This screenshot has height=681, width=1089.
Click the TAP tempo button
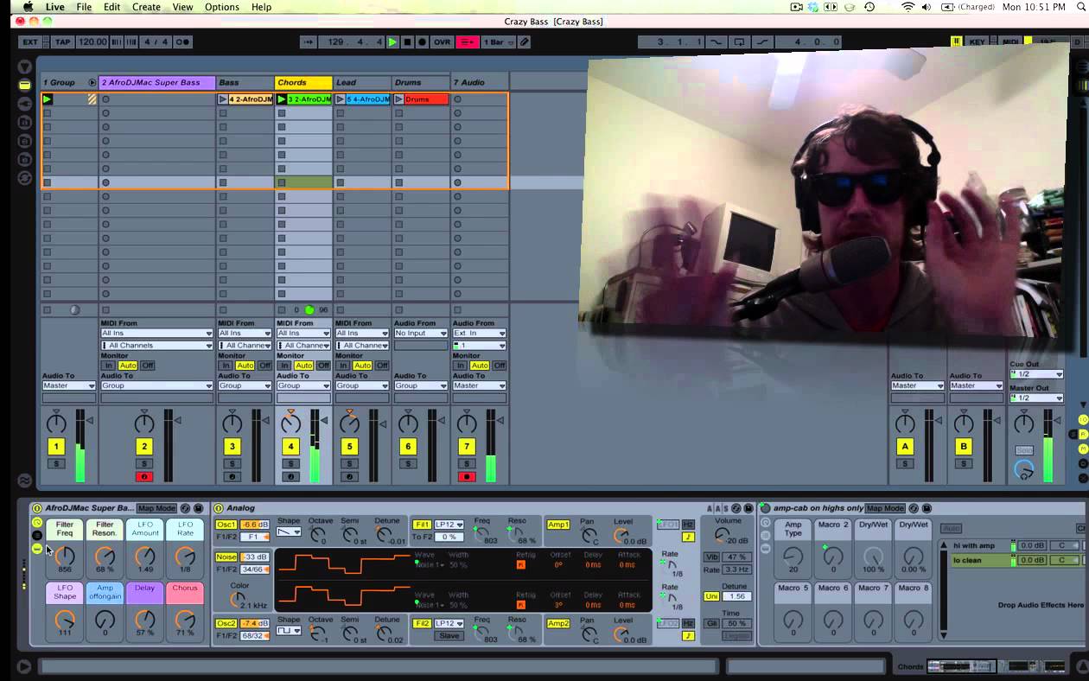click(62, 41)
